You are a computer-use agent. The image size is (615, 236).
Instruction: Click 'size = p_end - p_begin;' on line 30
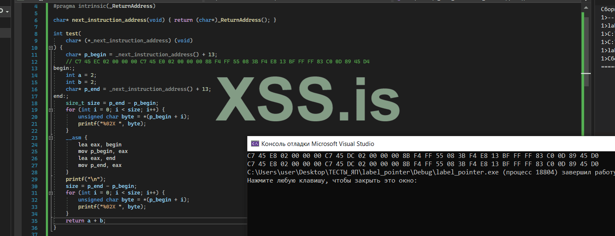[x=101, y=186]
